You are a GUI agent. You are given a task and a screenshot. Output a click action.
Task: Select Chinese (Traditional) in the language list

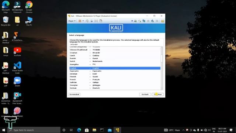(115, 50)
